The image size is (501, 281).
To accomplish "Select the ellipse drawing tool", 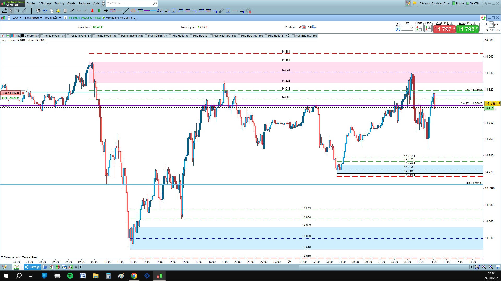I will click(133, 11).
